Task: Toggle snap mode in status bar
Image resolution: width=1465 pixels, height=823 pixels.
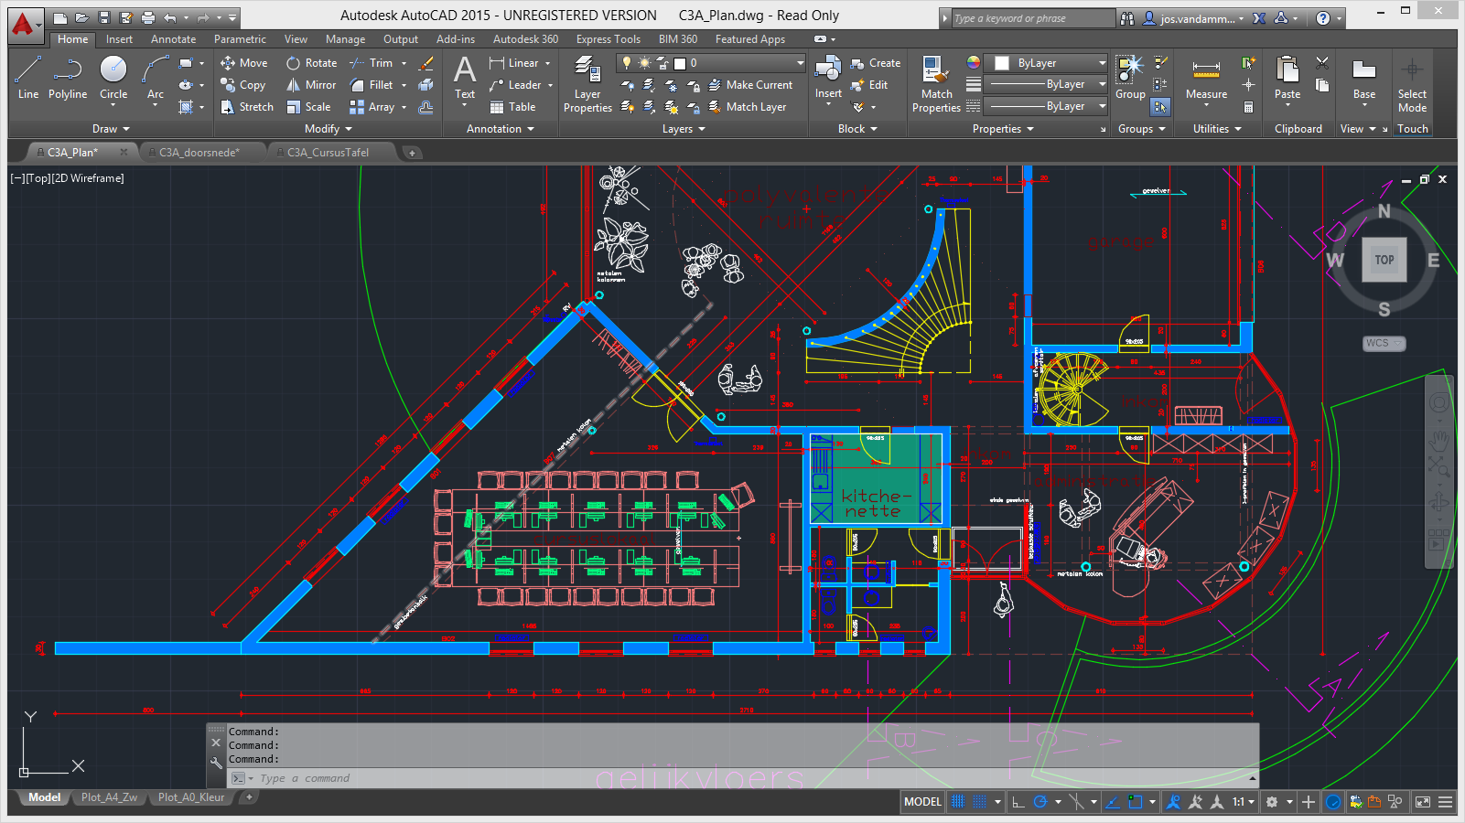Action: click(980, 802)
